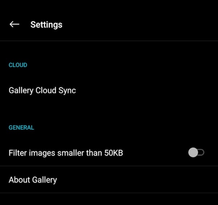Click the Filter images smaller than 50KB label

(x=66, y=153)
